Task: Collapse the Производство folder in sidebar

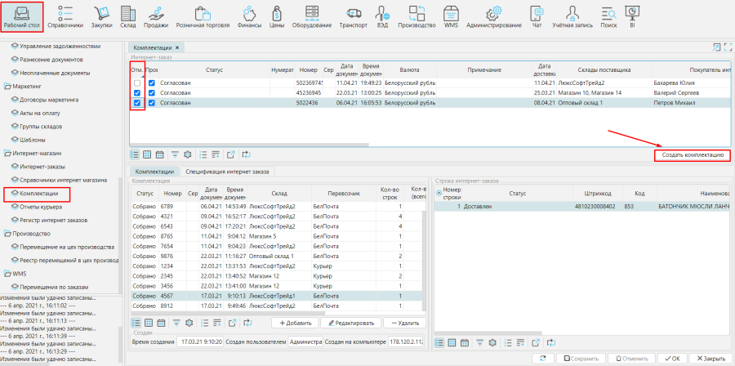Action: coord(31,234)
